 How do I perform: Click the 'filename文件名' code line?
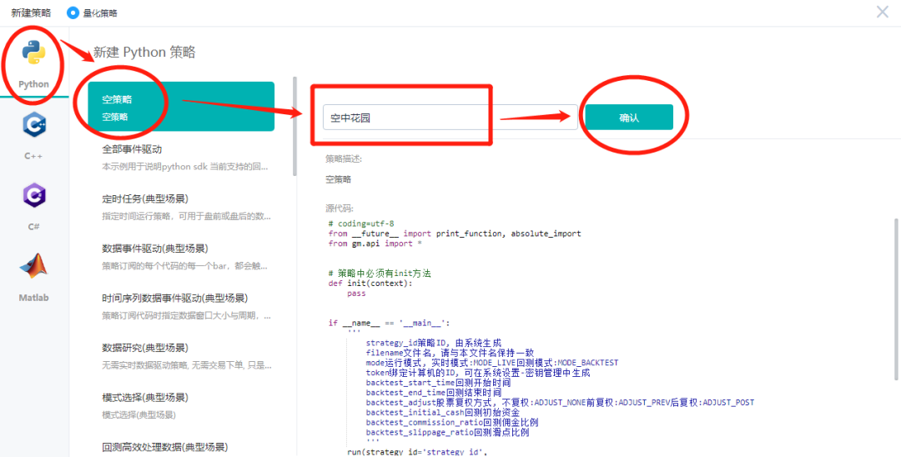coord(450,353)
